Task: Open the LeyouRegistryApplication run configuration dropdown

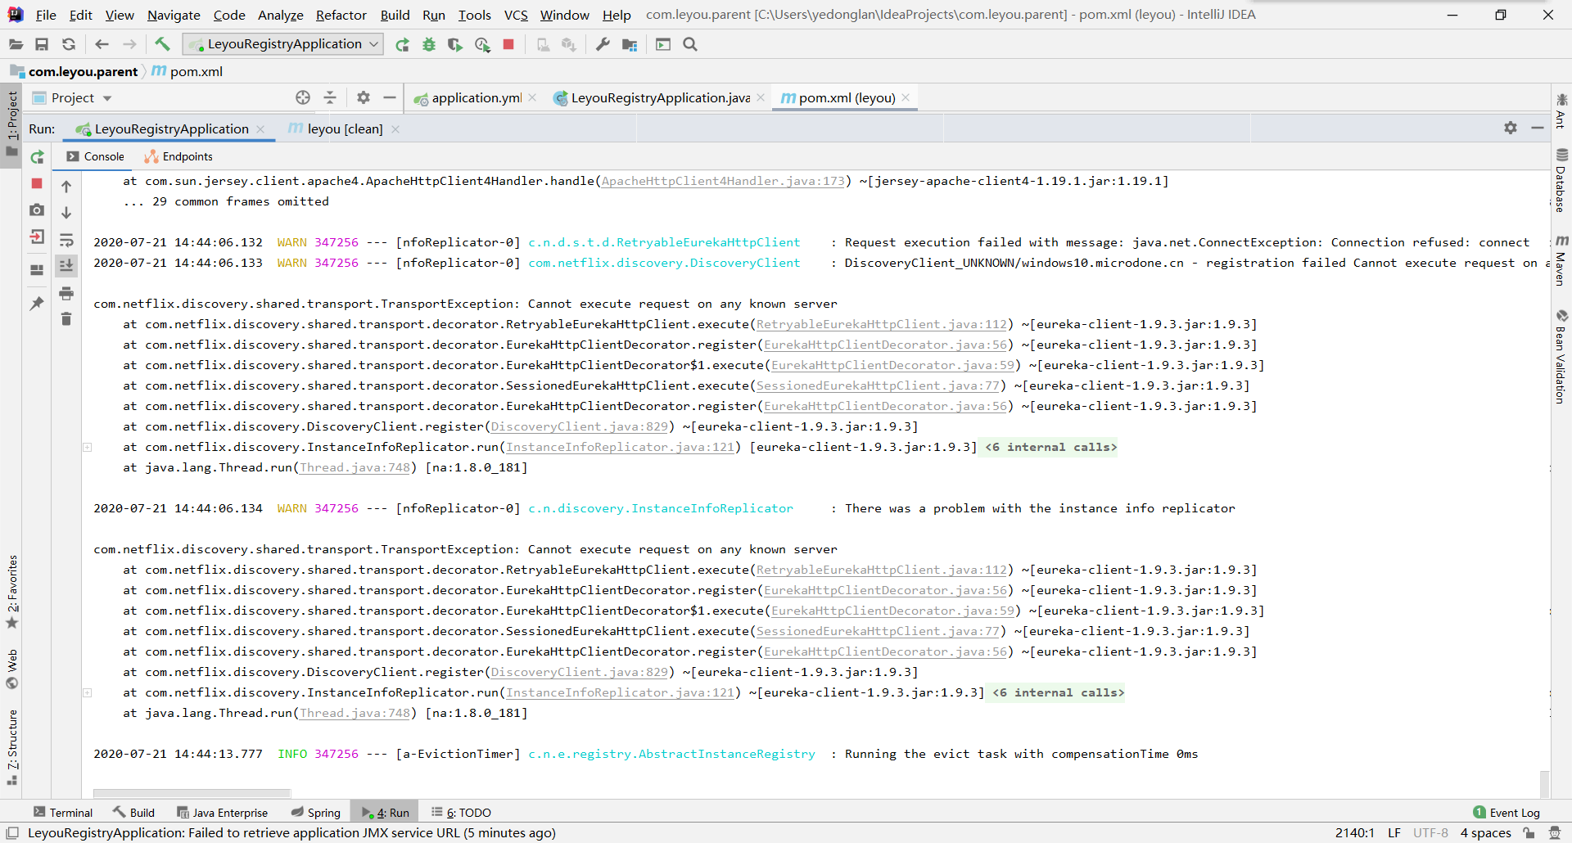Action: (x=283, y=44)
